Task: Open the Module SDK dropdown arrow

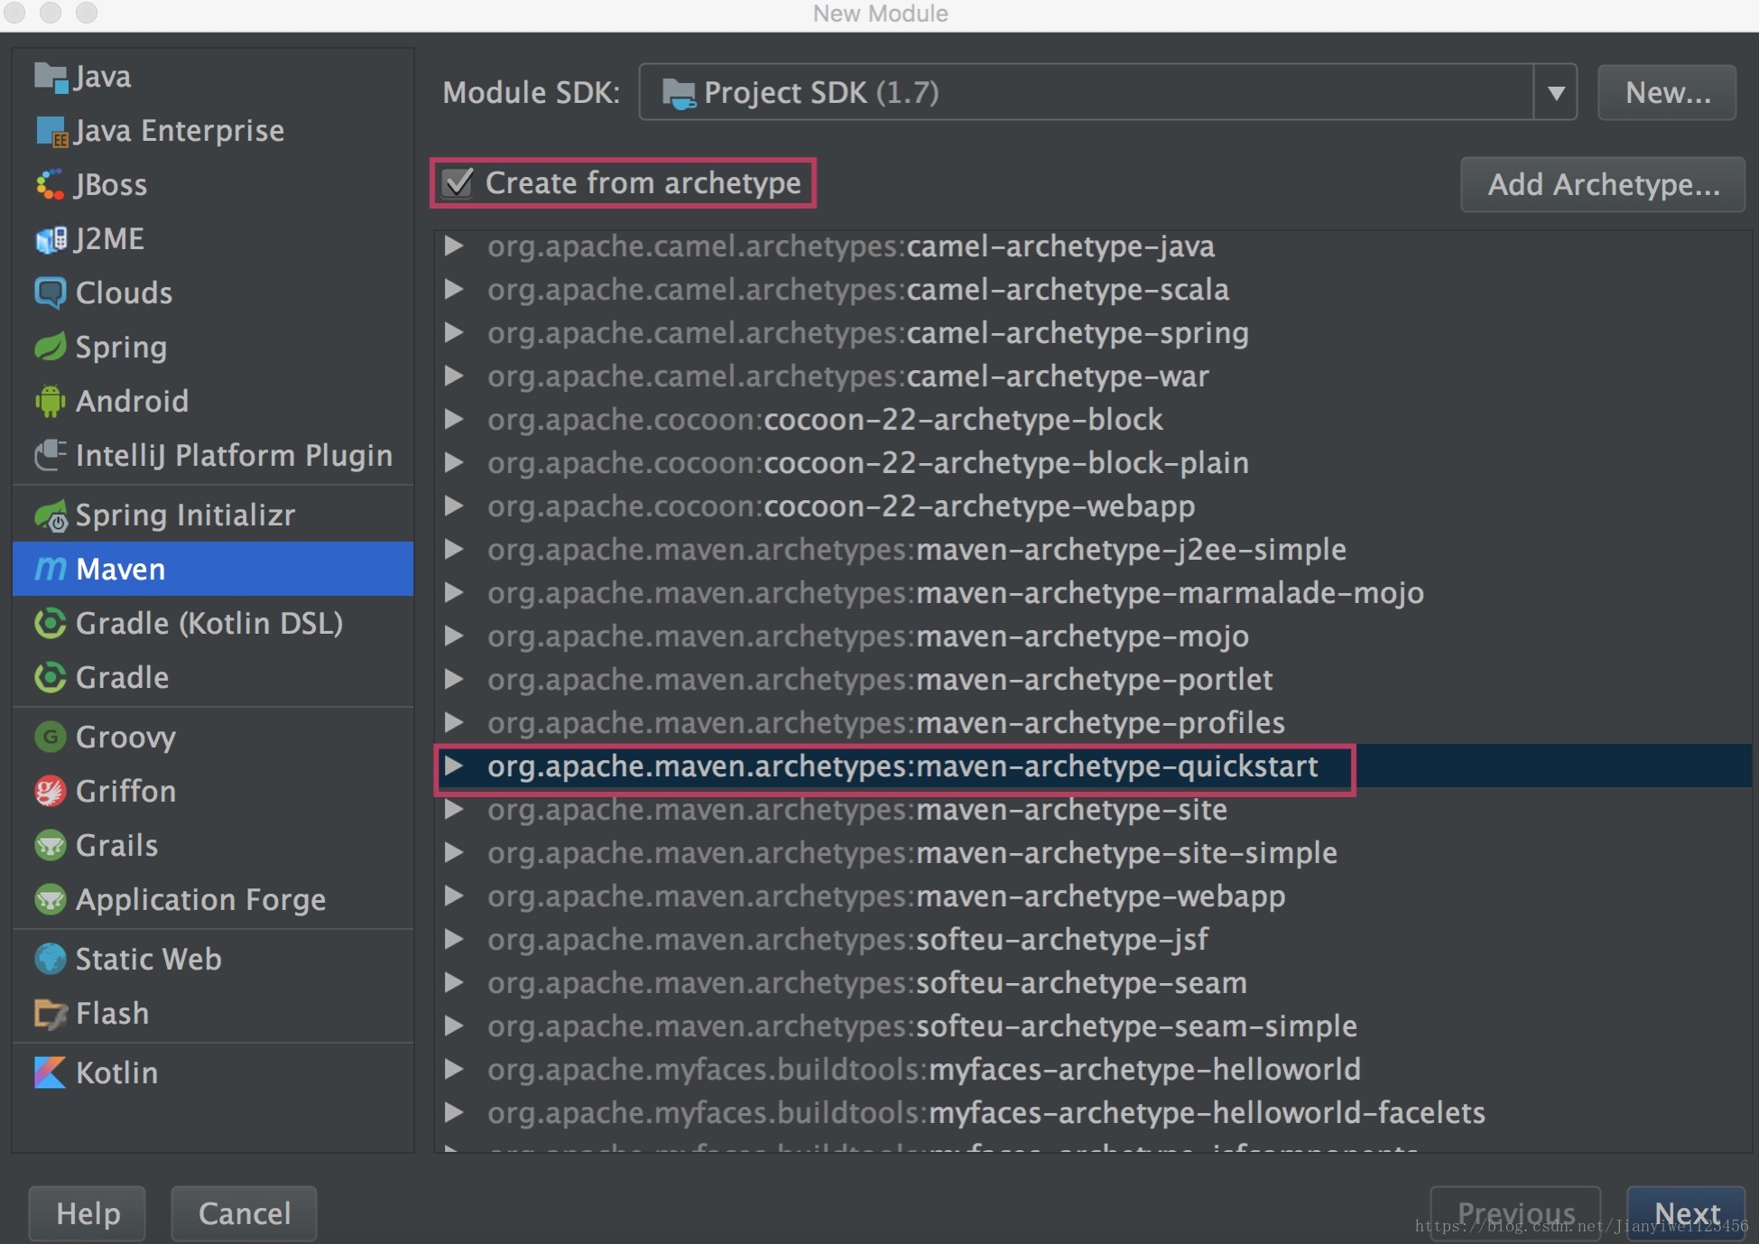Action: coord(1555,93)
